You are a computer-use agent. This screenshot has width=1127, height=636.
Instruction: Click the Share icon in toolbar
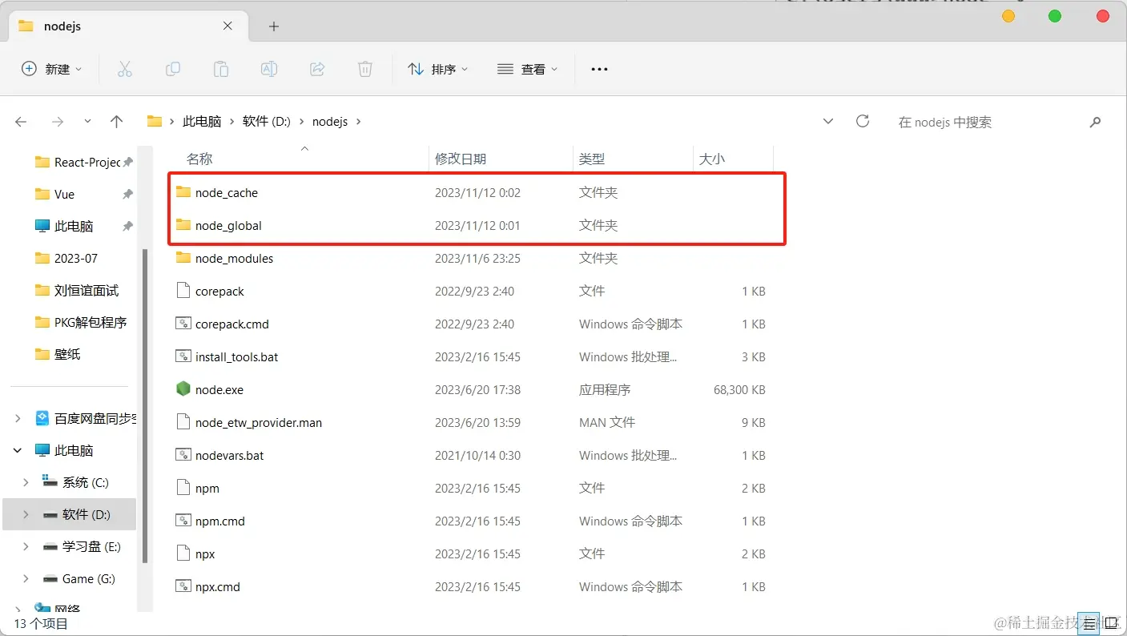pyautogui.click(x=317, y=69)
